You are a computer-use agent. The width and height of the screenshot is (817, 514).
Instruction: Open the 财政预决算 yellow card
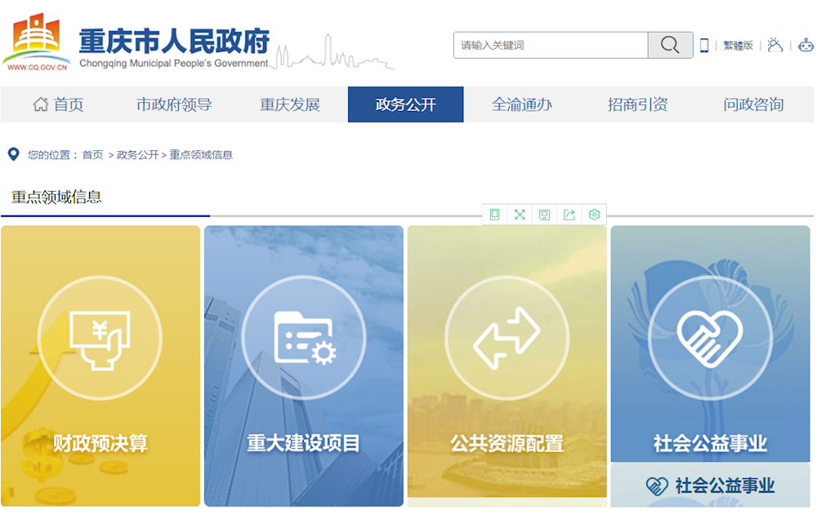[x=100, y=366]
